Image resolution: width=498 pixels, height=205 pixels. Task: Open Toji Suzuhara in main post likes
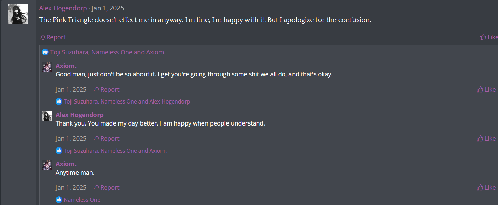(69, 52)
